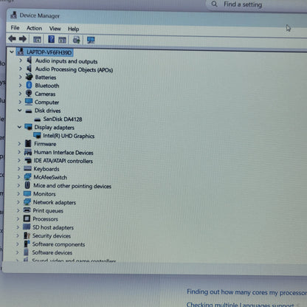Click the Find a setting search box

(x=257, y=4)
